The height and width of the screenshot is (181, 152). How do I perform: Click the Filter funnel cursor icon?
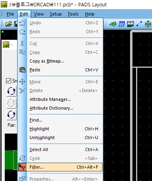pyautogui.click(x=22, y=167)
